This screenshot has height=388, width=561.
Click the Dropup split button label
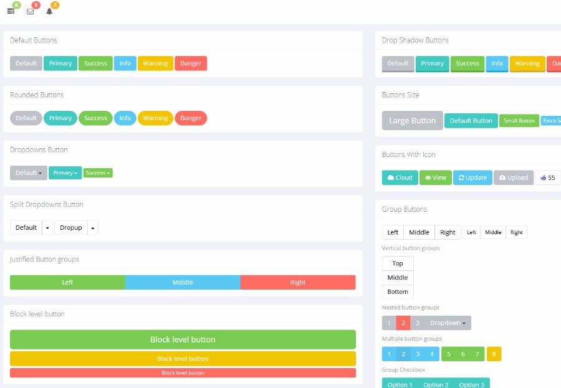(71, 228)
